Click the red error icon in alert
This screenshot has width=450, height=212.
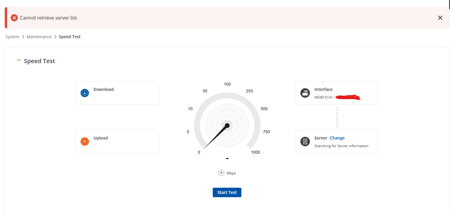tap(14, 18)
